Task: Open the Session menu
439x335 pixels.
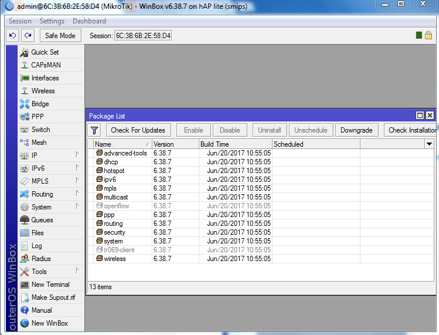Action: [20, 21]
